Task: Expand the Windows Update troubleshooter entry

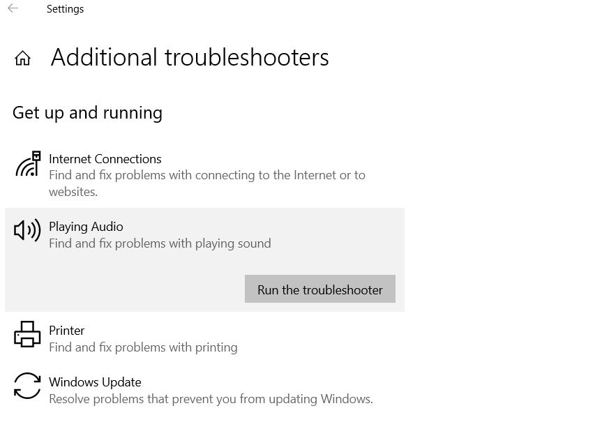Action: click(x=204, y=390)
